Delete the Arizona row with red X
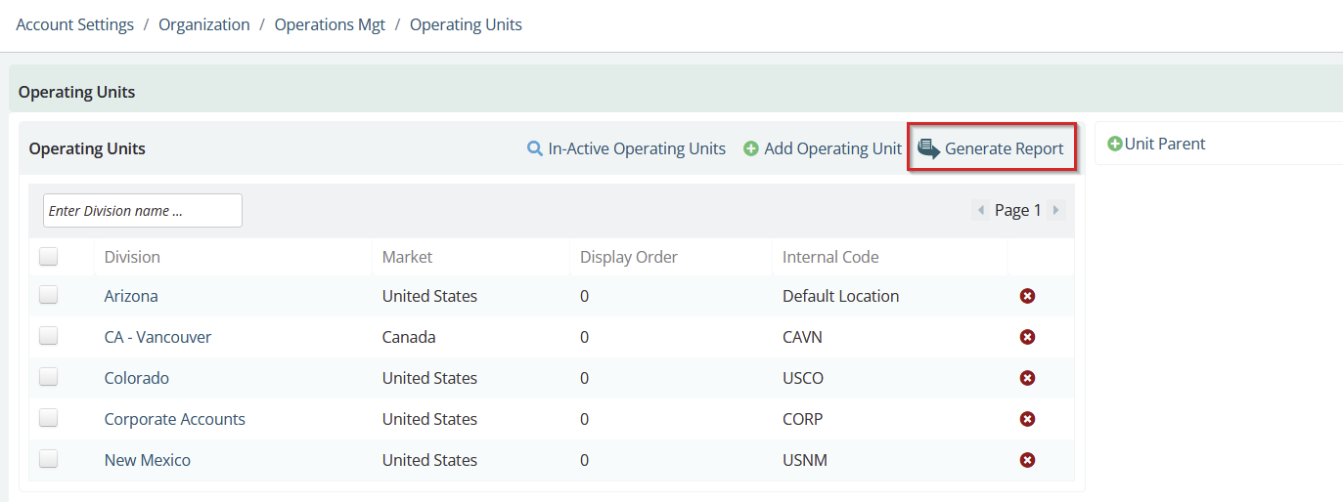Viewport: 1343px width, 502px height. coord(1027,296)
